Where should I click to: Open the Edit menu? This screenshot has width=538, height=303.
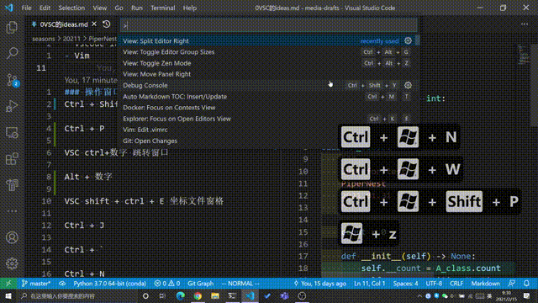coord(45,8)
